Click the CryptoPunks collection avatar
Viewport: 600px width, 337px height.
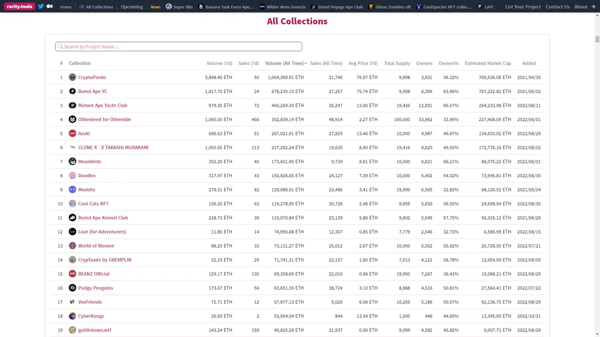click(x=72, y=77)
